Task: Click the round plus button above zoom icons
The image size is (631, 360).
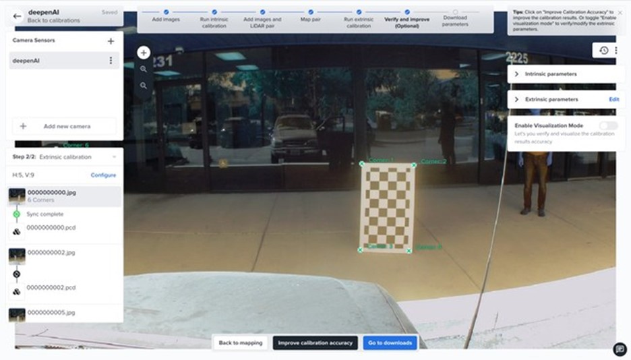Action: pos(144,53)
